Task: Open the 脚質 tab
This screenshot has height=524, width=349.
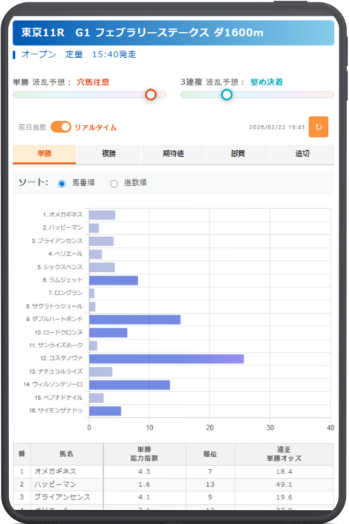Action: tap(238, 154)
